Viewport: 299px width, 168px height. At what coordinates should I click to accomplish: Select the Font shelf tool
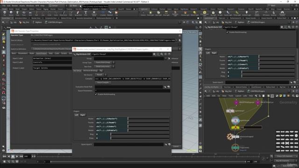[85, 13]
